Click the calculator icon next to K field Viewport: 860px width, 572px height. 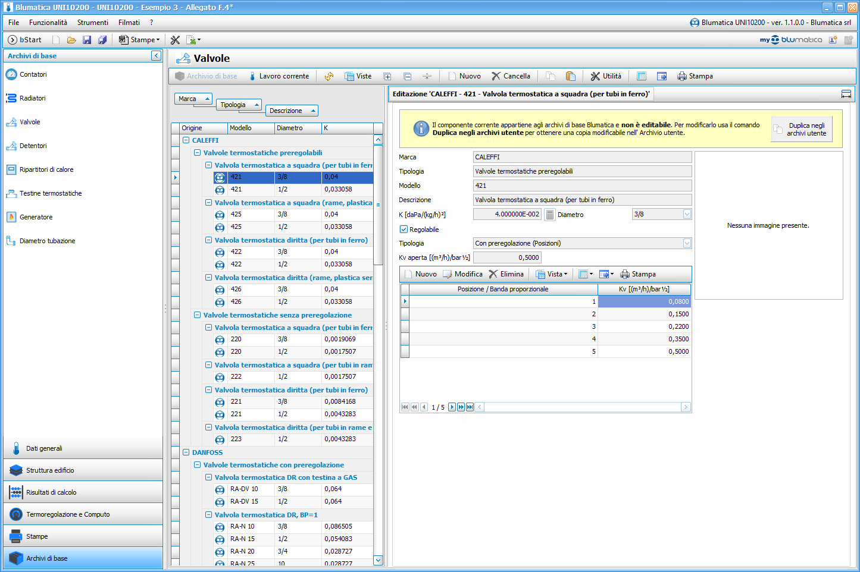click(550, 215)
